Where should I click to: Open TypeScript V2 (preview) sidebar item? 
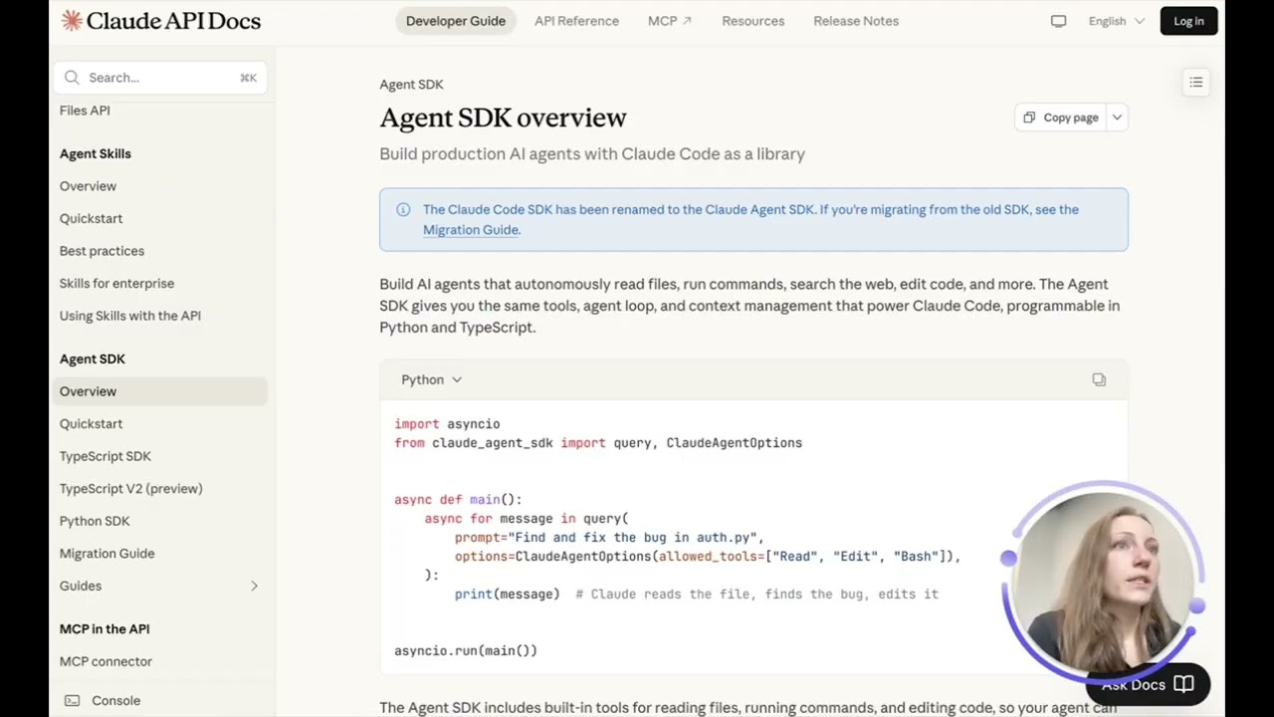130,488
